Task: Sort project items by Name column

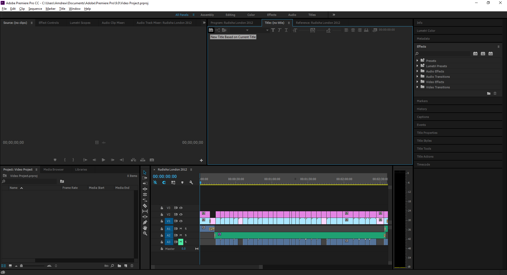Action: pos(14,188)
